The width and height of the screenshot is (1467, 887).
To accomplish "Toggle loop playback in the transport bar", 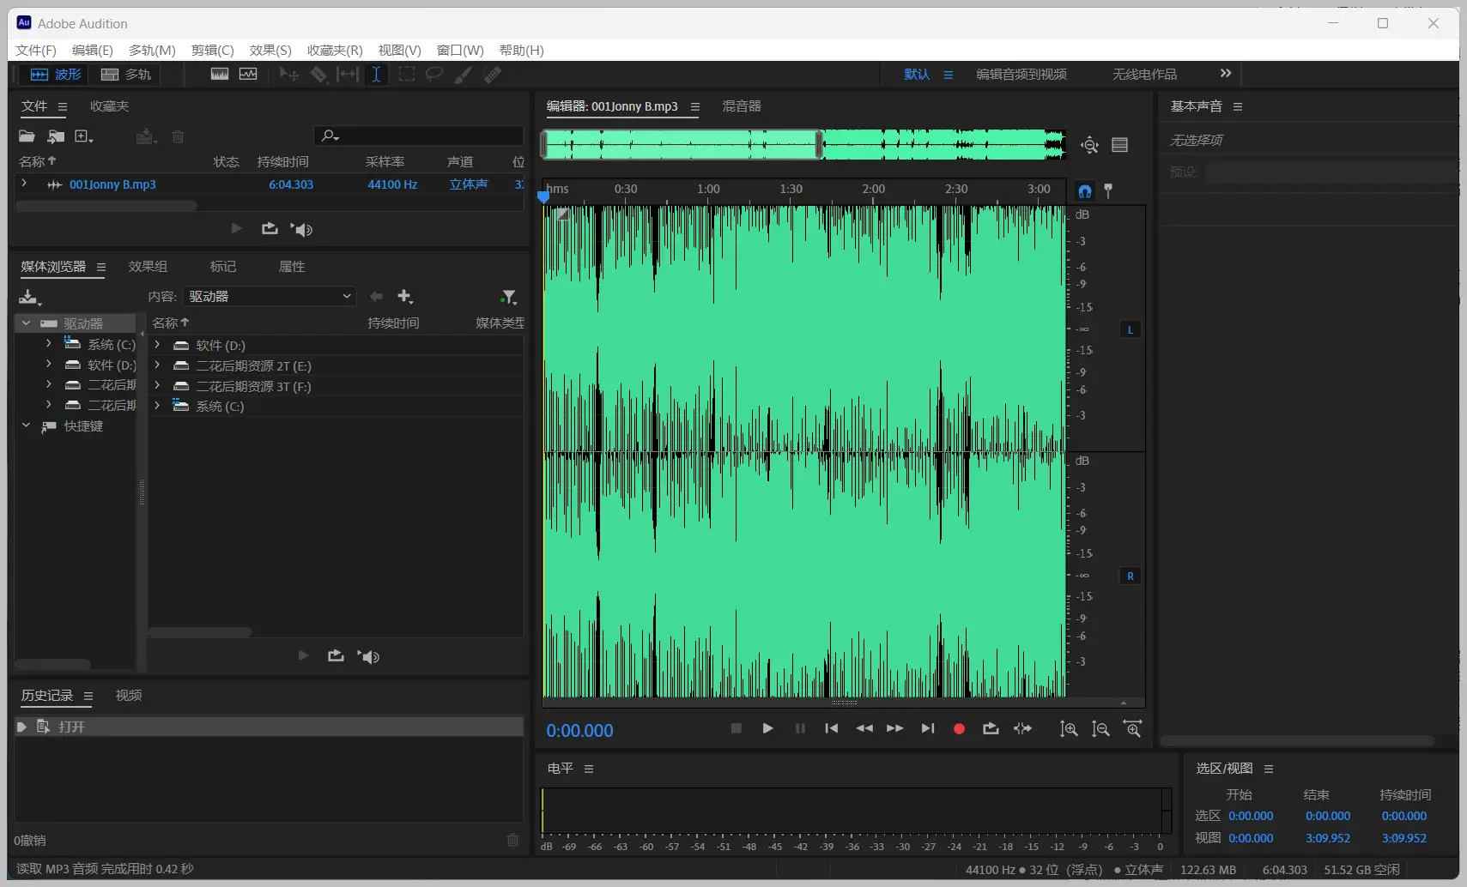I will (x=991, y=728).
